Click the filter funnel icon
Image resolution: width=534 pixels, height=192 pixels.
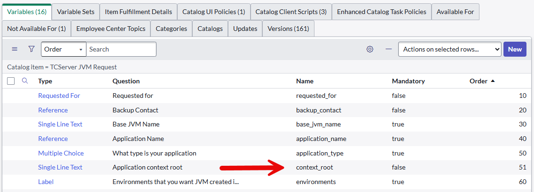tap(31, 49)
